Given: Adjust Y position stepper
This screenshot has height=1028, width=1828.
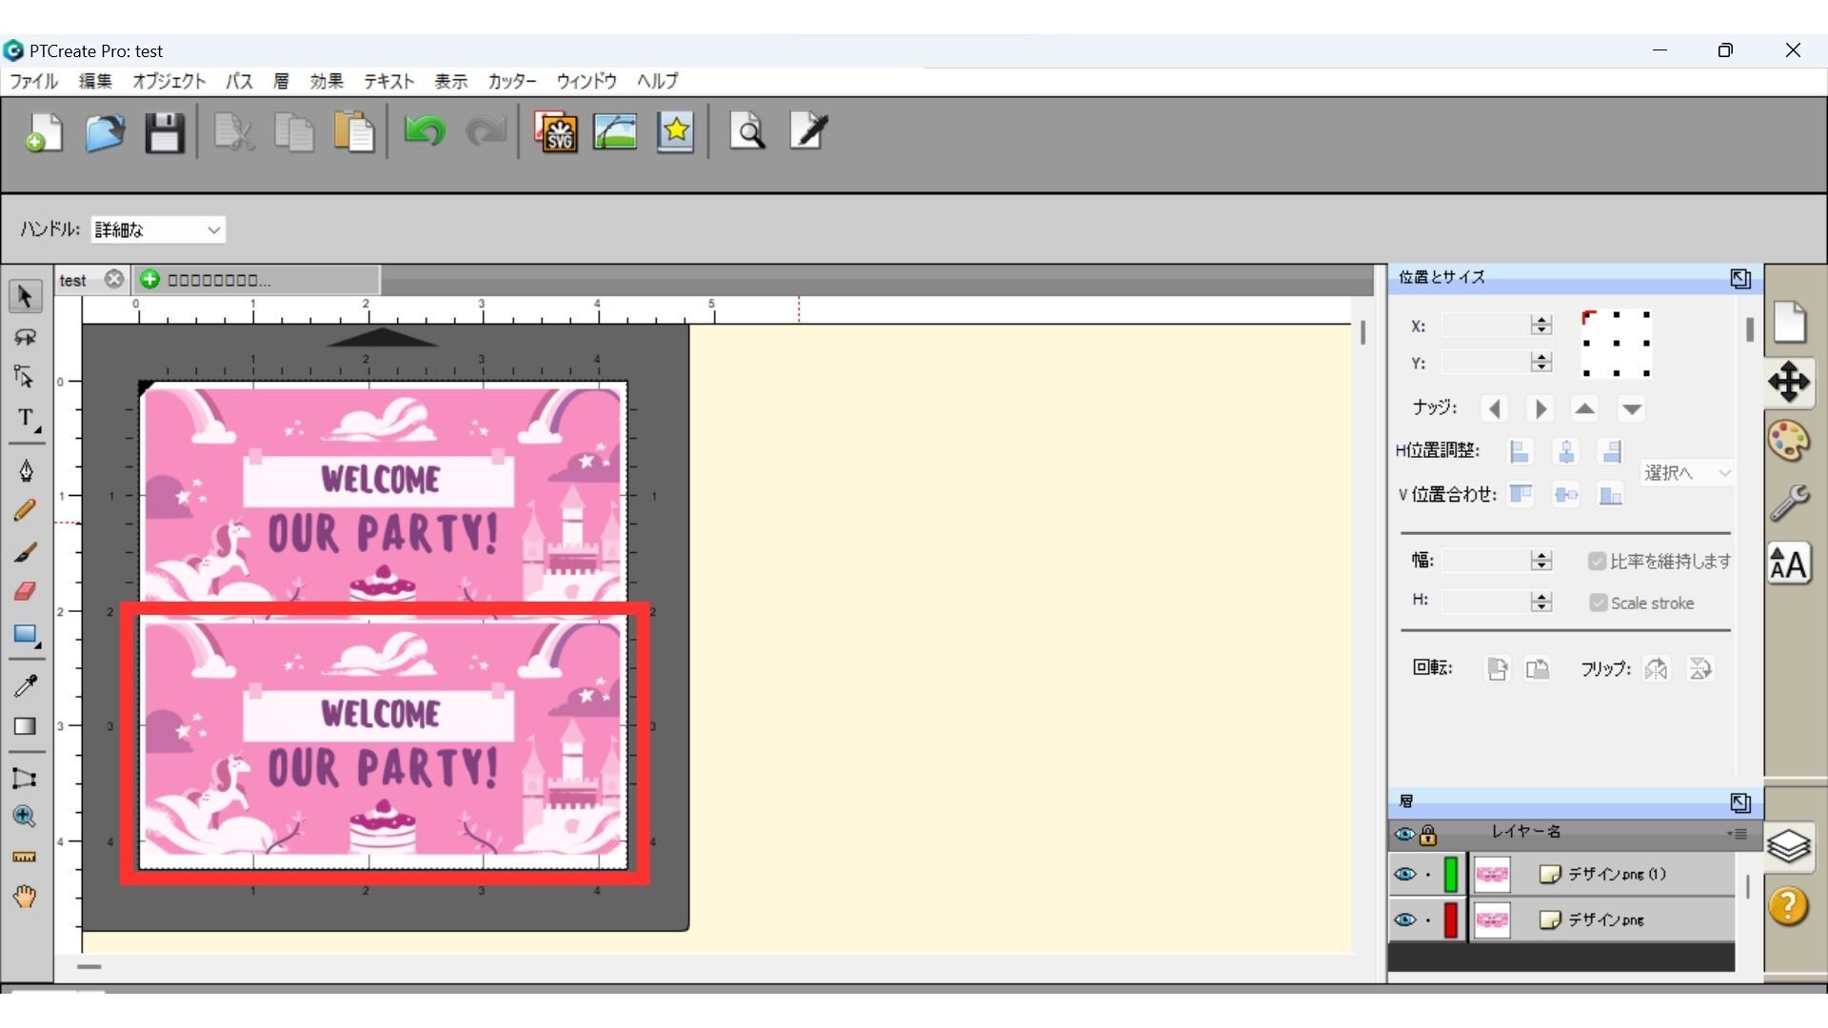Looking at the screenshot, I should coord(1541,363).
